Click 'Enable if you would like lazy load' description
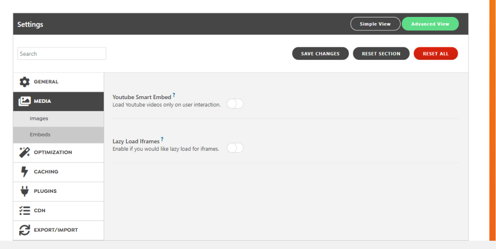This screenshot has width=496, height=249. point(166,149)
